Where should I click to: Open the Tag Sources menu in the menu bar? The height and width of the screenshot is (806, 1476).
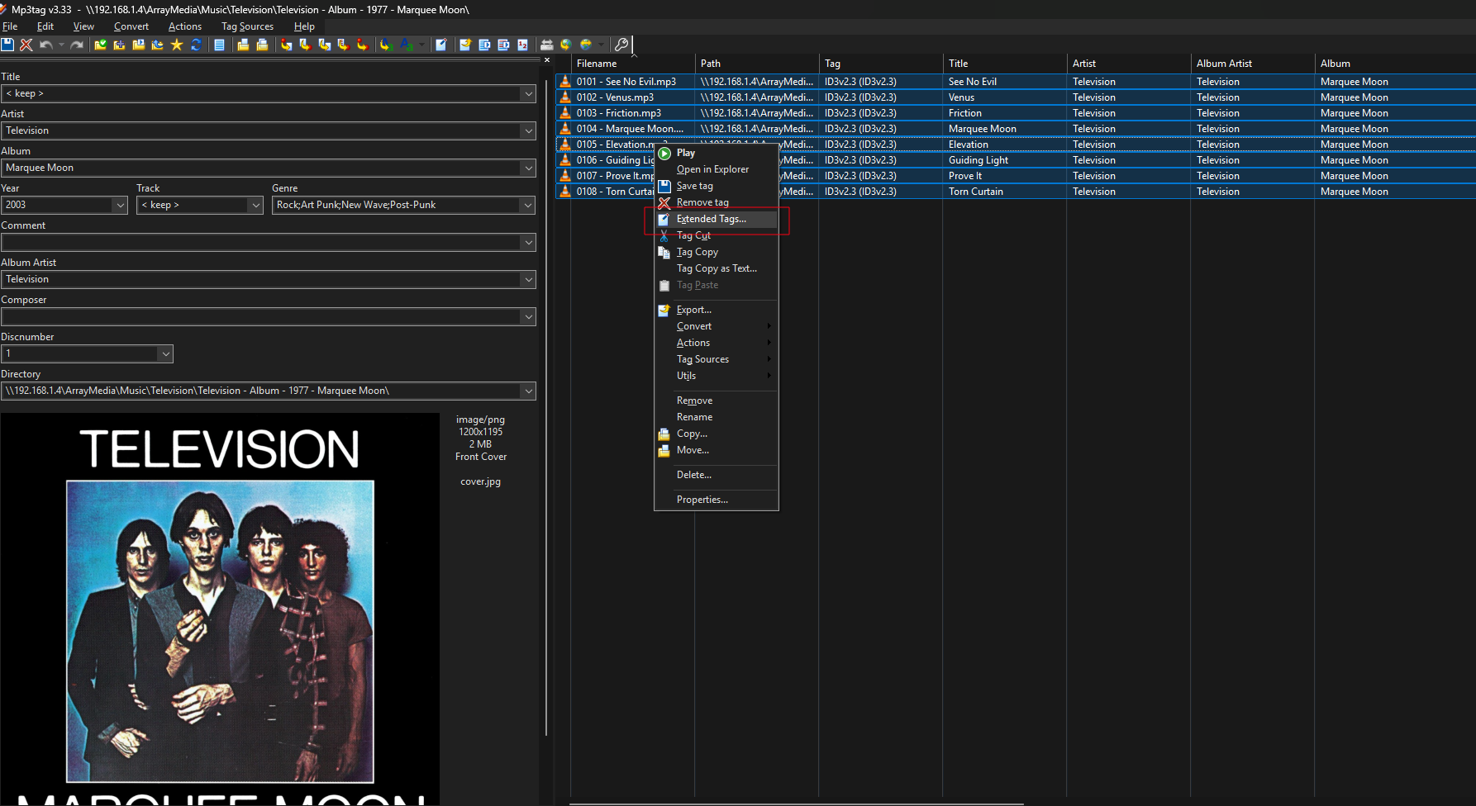247,26
